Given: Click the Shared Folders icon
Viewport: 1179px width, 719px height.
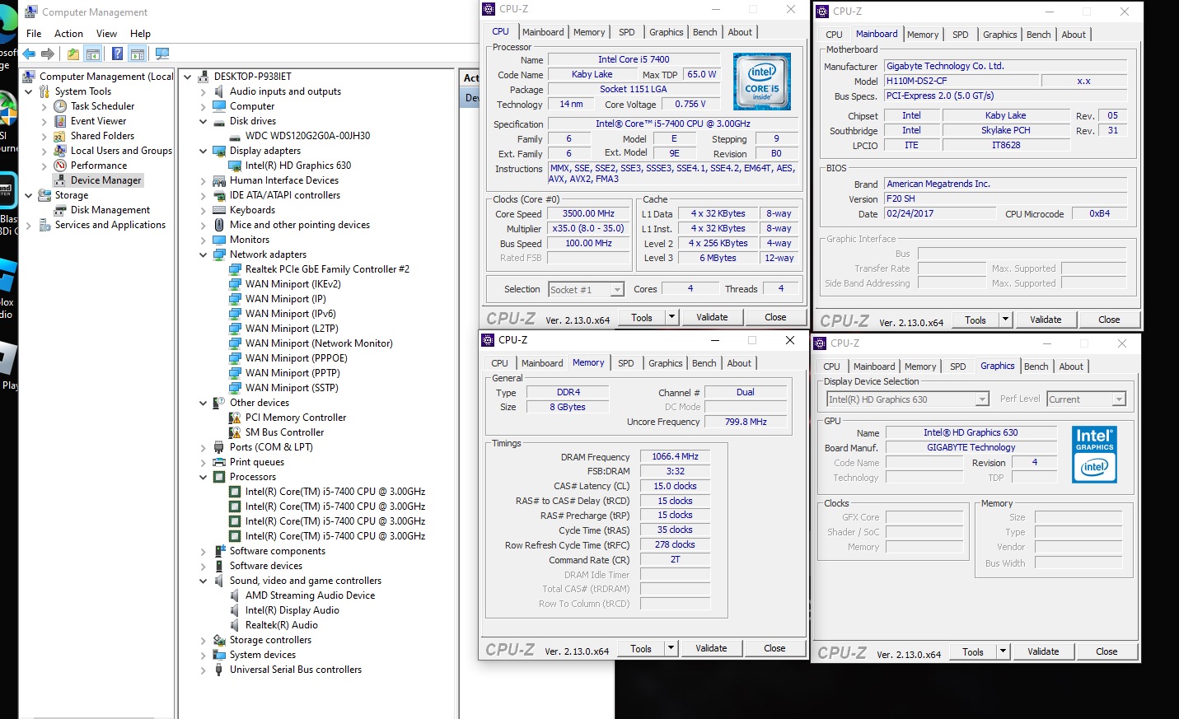Looking at the screenshot, I should click(60, 136).
